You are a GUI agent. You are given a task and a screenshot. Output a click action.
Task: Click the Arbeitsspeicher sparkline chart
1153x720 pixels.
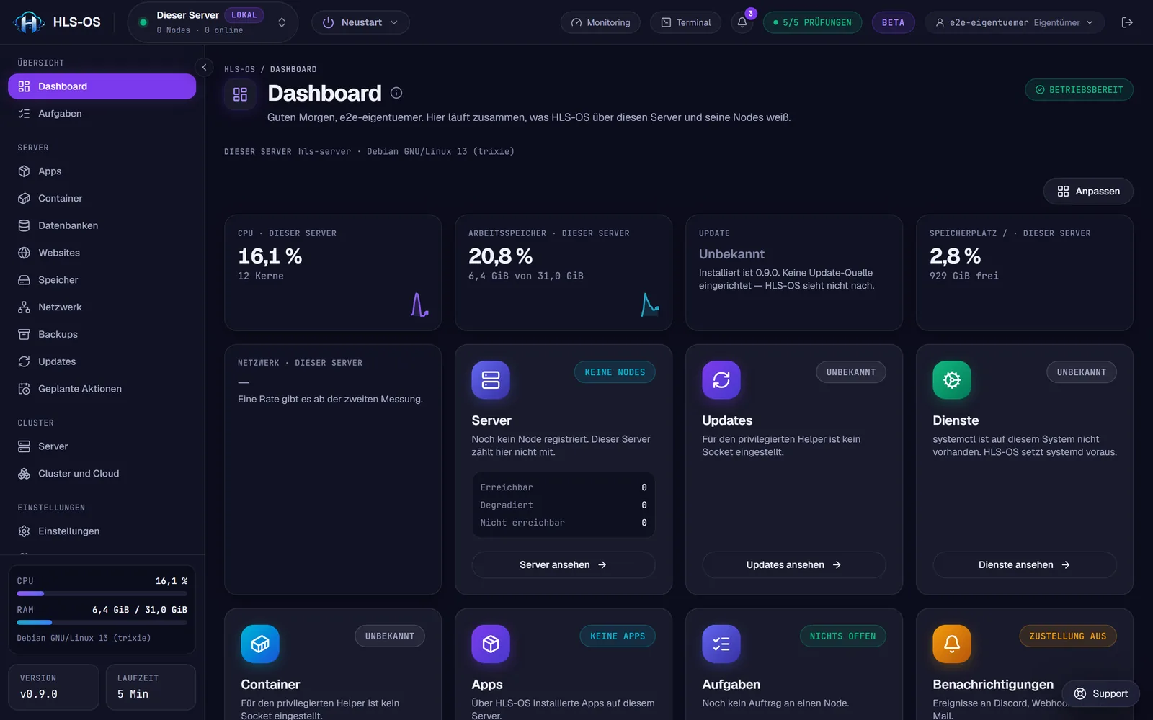click(650, 305)
